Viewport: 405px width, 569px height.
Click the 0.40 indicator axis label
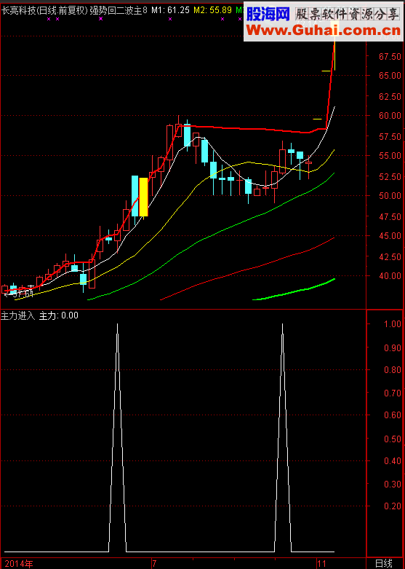click(x=393, y=461)
